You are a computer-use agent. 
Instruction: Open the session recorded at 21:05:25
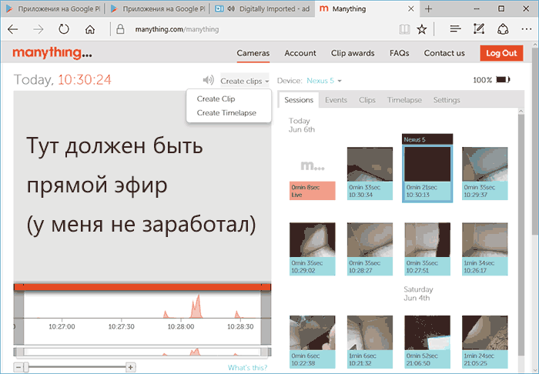tap(484, 342)
